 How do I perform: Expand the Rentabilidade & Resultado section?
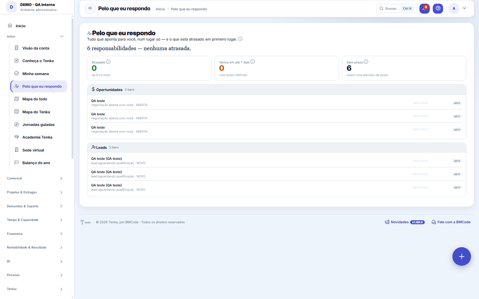coord(35,248)
